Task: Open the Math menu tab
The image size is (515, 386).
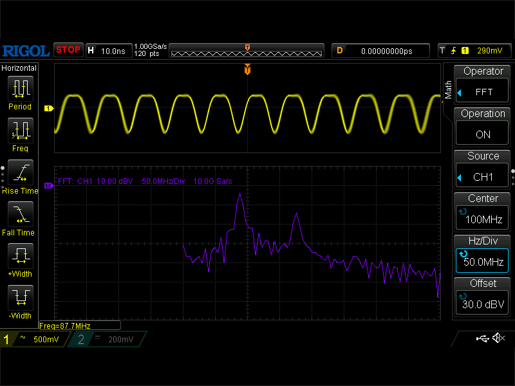Action: (x=448, y=89)
